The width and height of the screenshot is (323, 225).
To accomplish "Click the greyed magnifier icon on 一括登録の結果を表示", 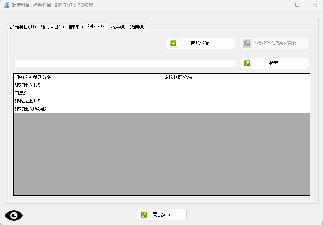I will point(247,43).
